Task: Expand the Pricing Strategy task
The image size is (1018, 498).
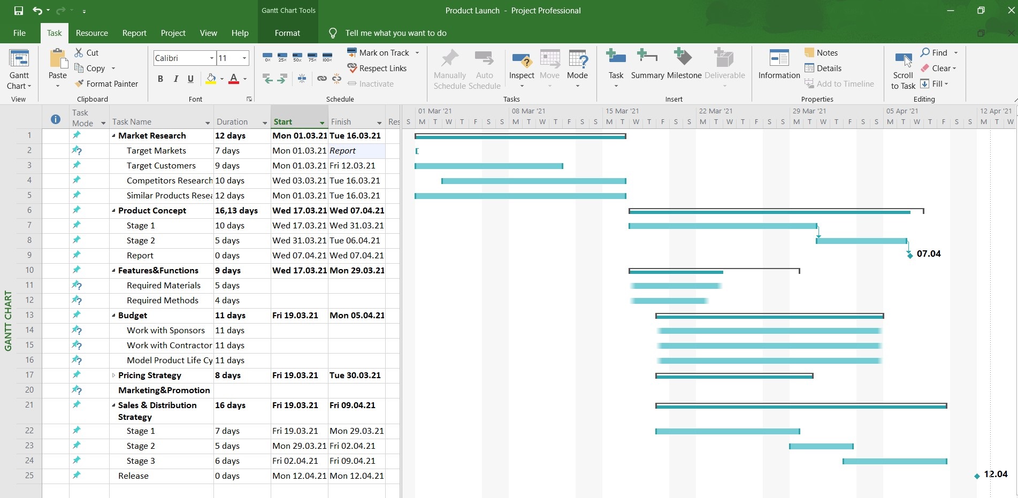Action: point(114,375)
